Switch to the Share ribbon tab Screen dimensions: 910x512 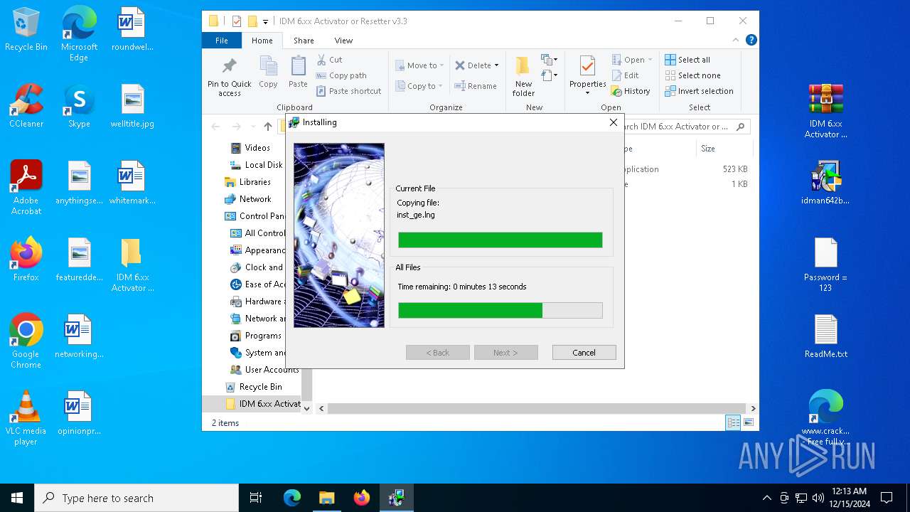[x=304, y=41]
